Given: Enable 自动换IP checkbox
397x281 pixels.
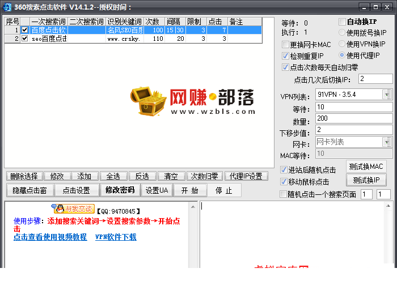Looking at the screenshot, I should pos(342,22).
